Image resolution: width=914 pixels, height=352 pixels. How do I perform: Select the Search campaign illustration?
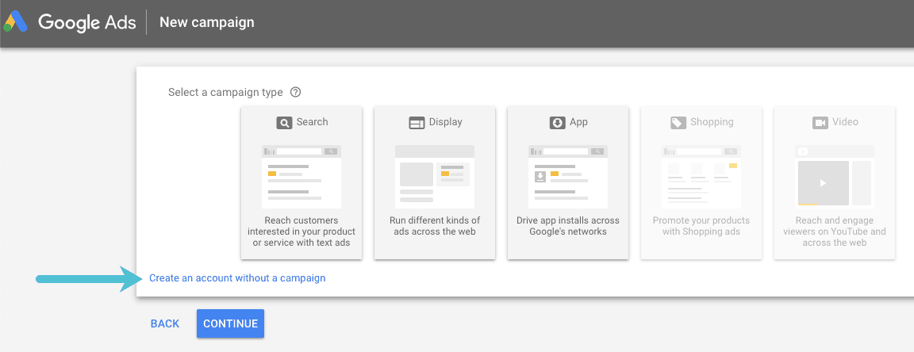[x=301, y=176]
